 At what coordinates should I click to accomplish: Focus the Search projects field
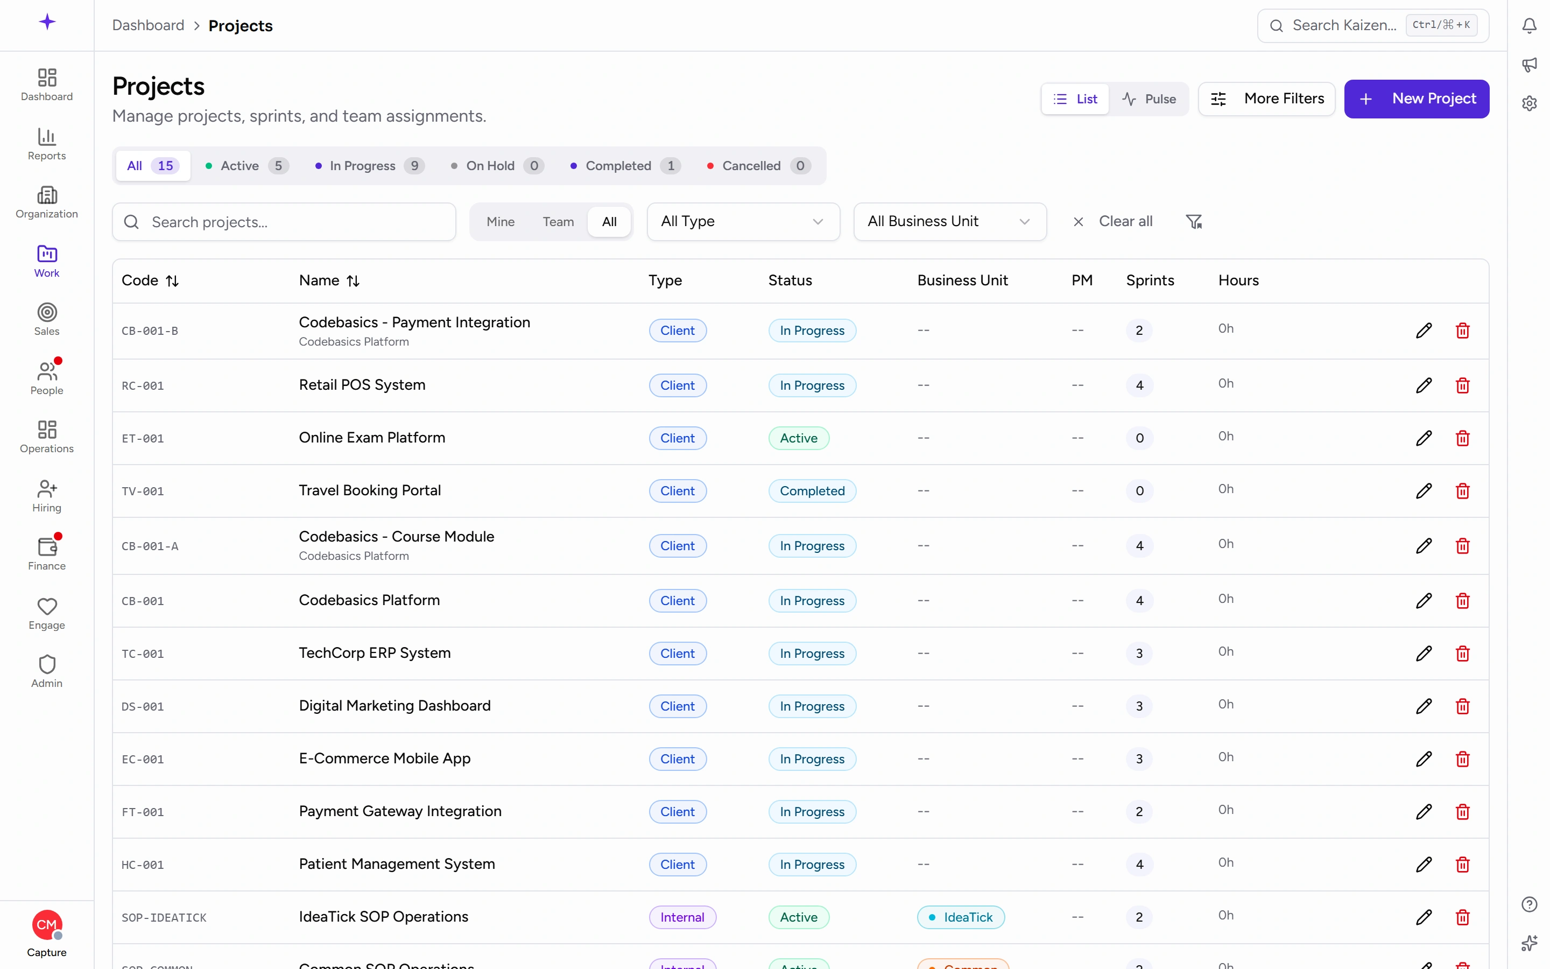284,222
